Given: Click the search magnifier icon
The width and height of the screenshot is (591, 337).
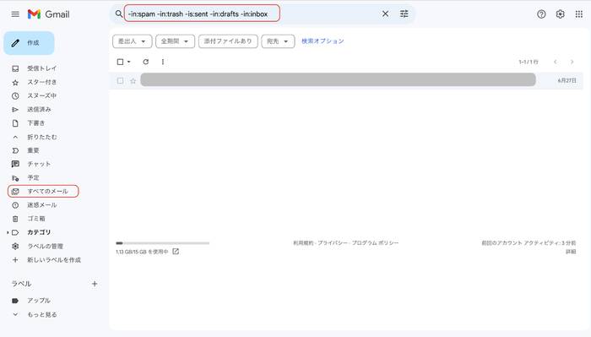Looking at the screenshot, I should [x=119, y=14].
